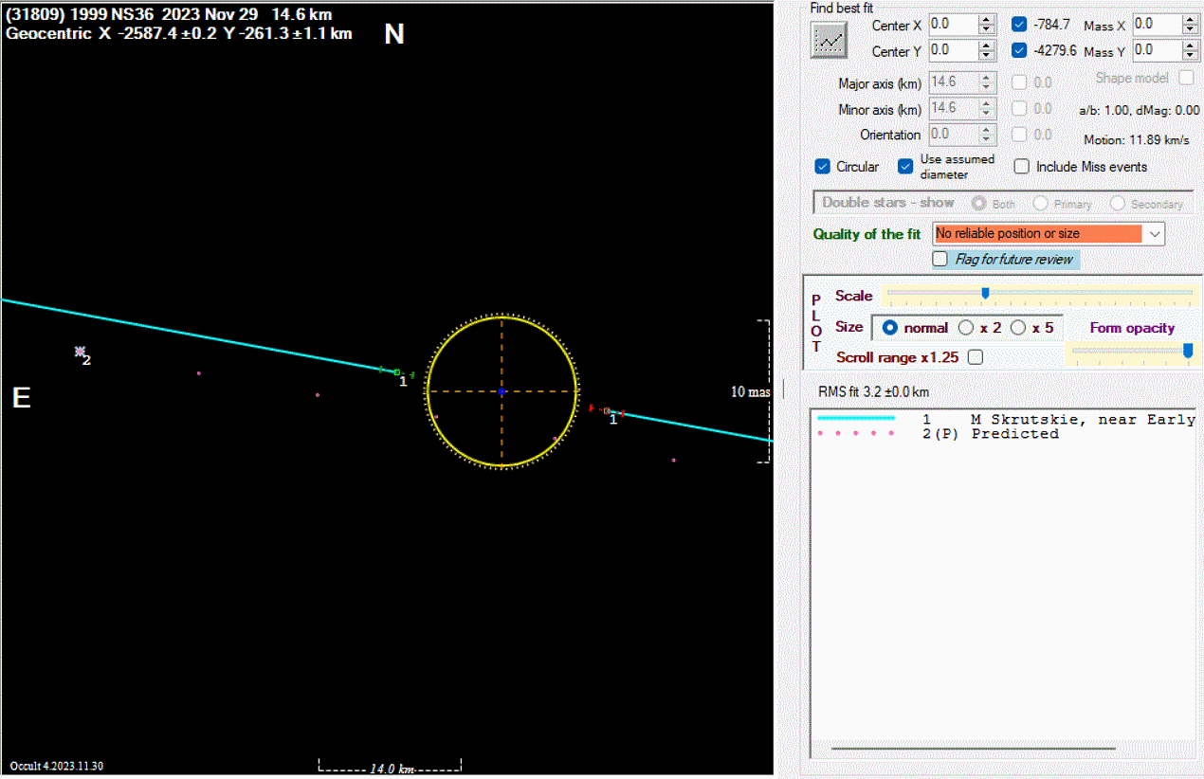Click the N north direction label
Image resolution: width=1204 pixels, height=779 pixels.
[394, 35]
